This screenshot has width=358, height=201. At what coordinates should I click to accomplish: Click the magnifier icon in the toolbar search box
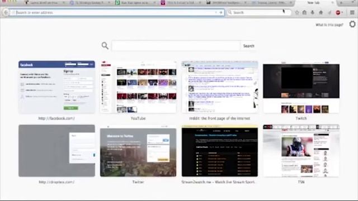(x=230, y=12)
